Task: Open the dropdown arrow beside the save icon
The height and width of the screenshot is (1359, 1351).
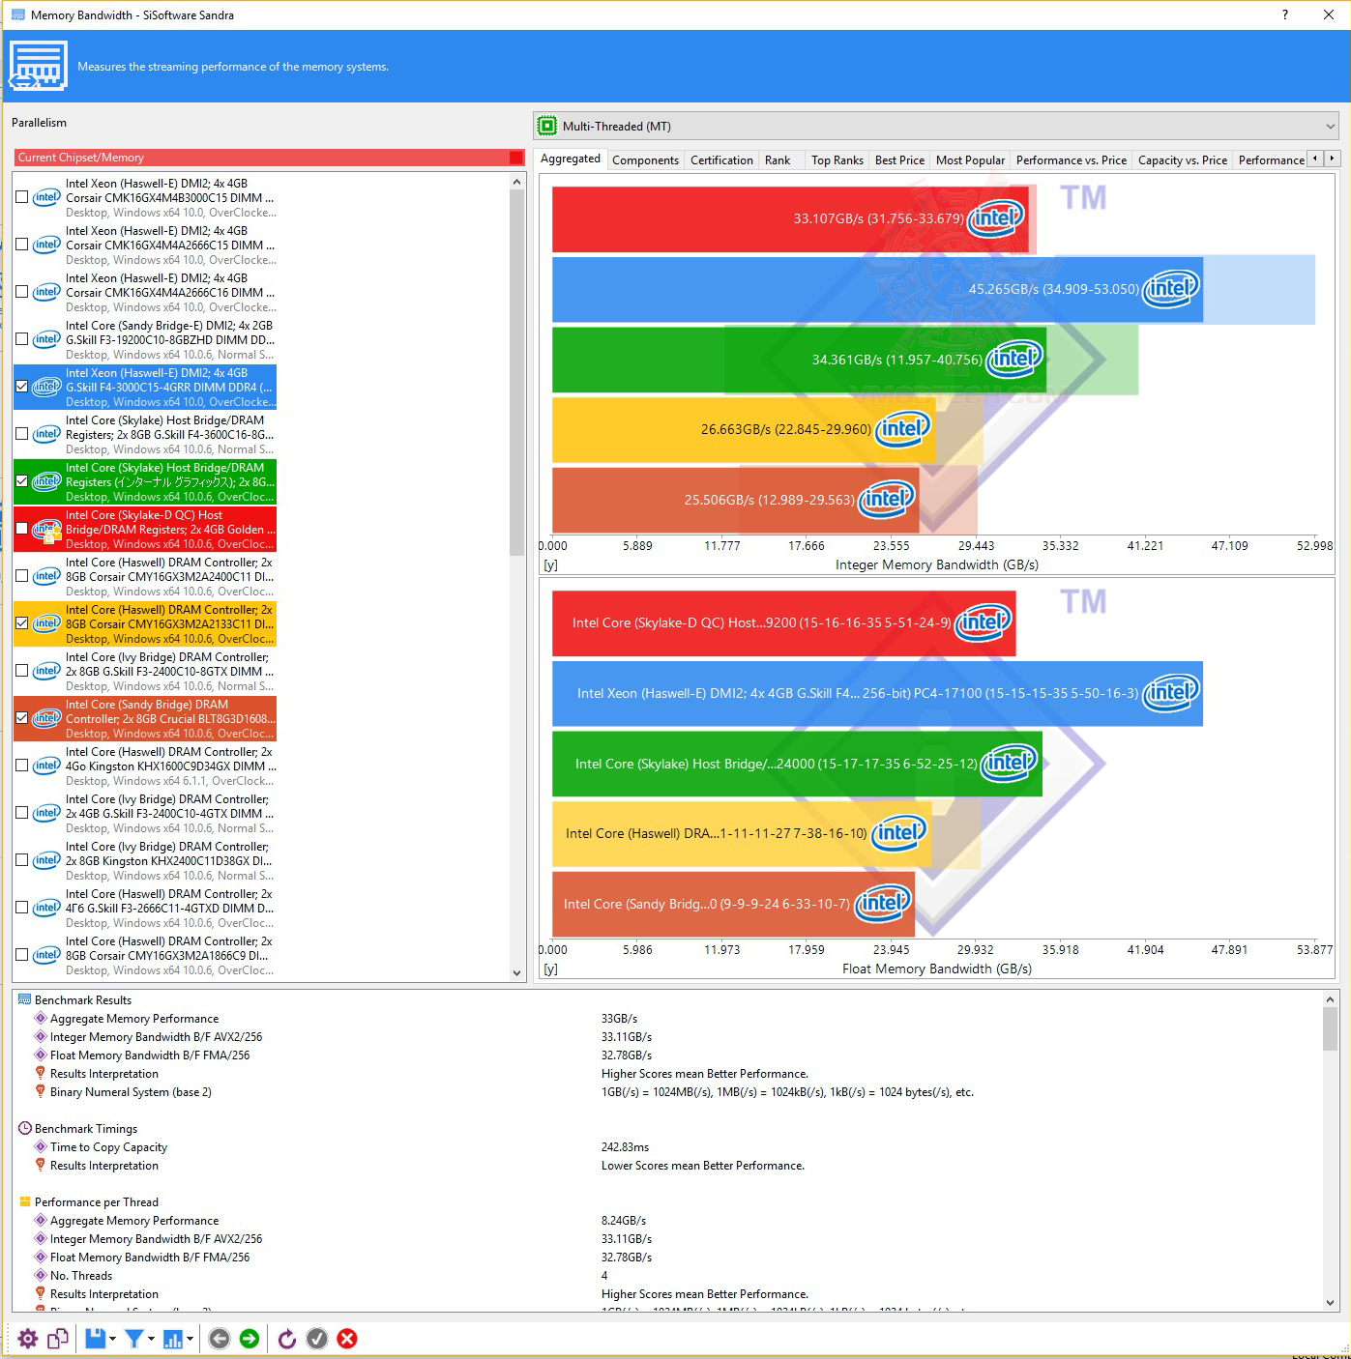Action: pyautogui.click(x=112, y=1339)
